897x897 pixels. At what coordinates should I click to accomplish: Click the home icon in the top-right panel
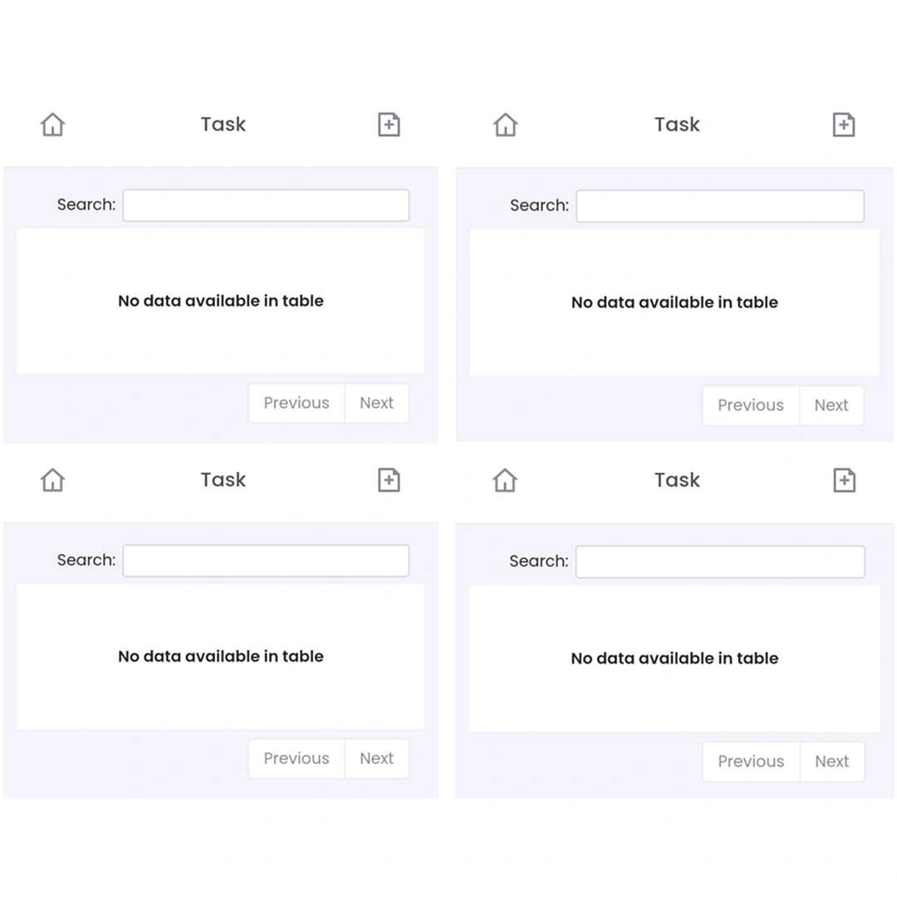point(506,124)
